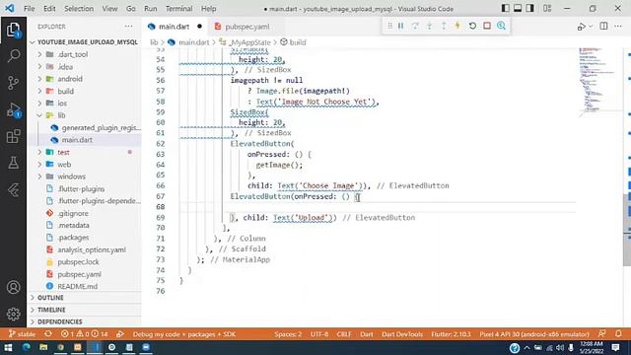Expand the OUTLINE section
The width and height of the screenshot is (631, 355).
click(85, 298)
